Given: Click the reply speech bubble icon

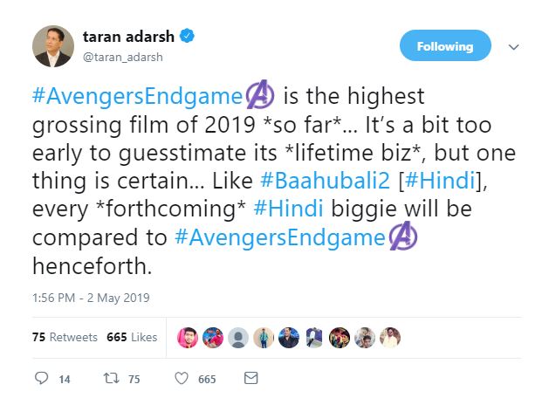Looking at the screenshot, I should (41, 378).
